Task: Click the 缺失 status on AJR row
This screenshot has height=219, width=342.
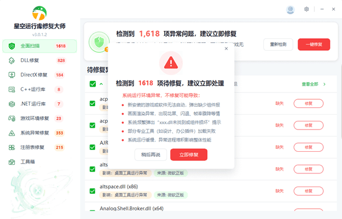Action: click(279, 147)
